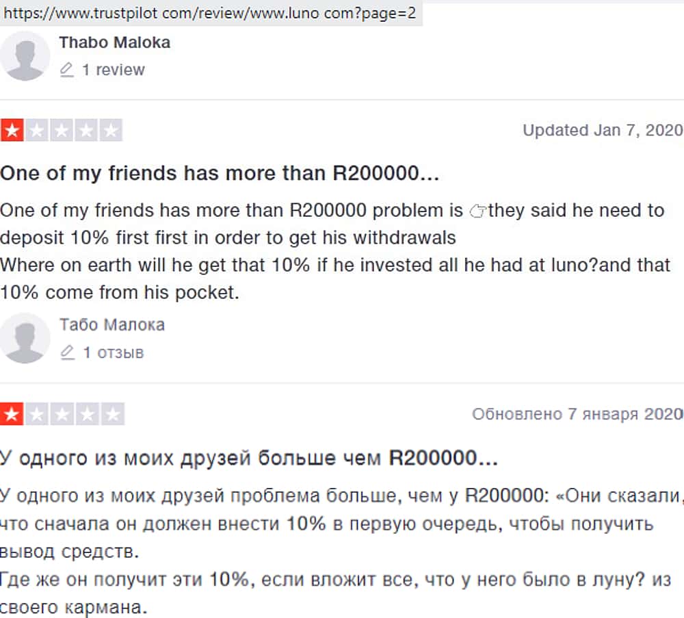Click the avatar next to Табо Малока

tap(25, 338)
